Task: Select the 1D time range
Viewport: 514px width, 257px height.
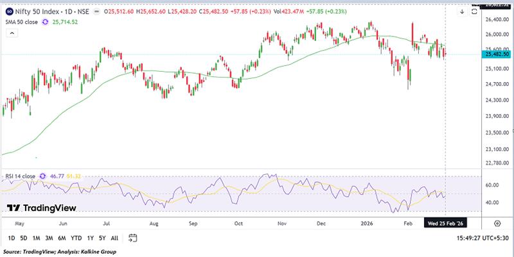Action: (12, 238)
